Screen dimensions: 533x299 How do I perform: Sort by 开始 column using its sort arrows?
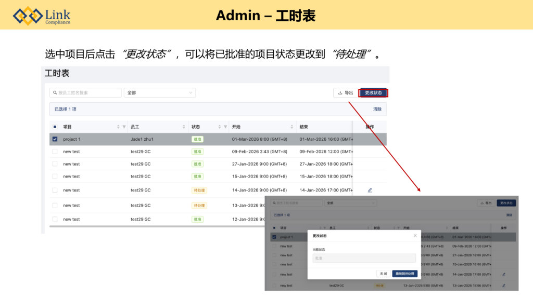pos(291,127)
